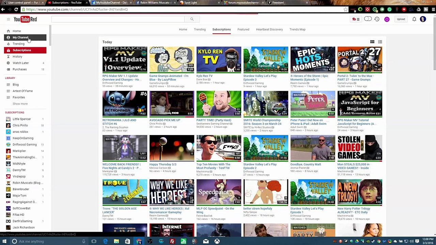
Task: Open the 'AVOCADO PICK ME UP' video title
Action: pos(165,120)
